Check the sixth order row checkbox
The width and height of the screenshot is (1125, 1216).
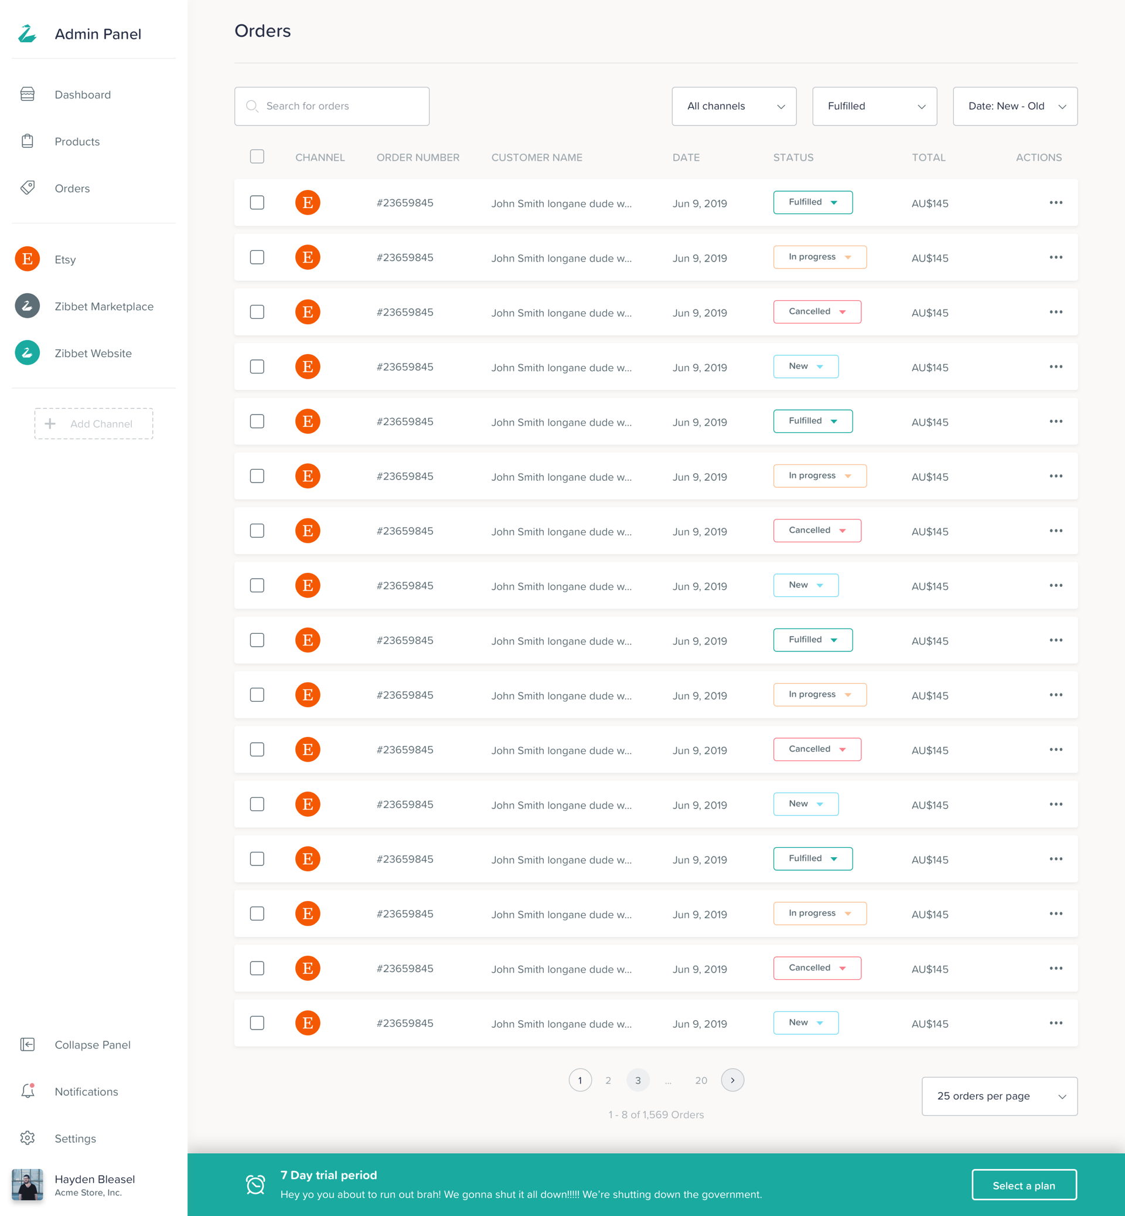[257, 476]
